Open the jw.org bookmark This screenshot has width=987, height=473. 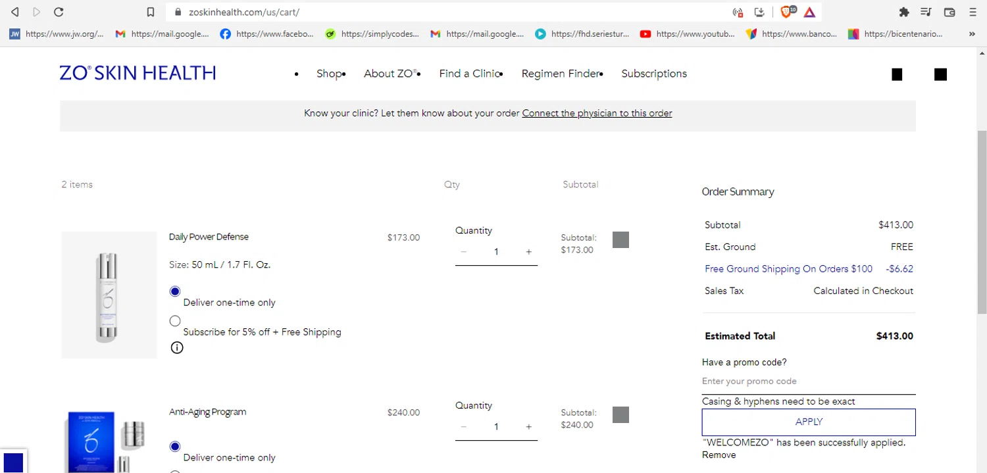coord(57,34)
